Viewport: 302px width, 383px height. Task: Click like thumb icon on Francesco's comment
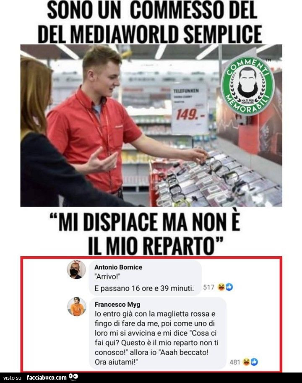point(254,362)
